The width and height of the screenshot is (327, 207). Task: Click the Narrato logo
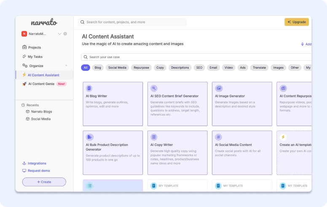click(x=44, y=22)
